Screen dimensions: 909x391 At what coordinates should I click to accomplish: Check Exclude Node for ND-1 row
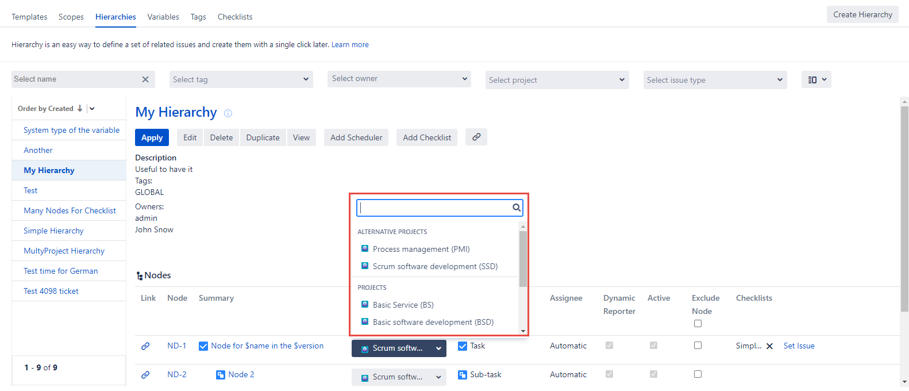698,346
